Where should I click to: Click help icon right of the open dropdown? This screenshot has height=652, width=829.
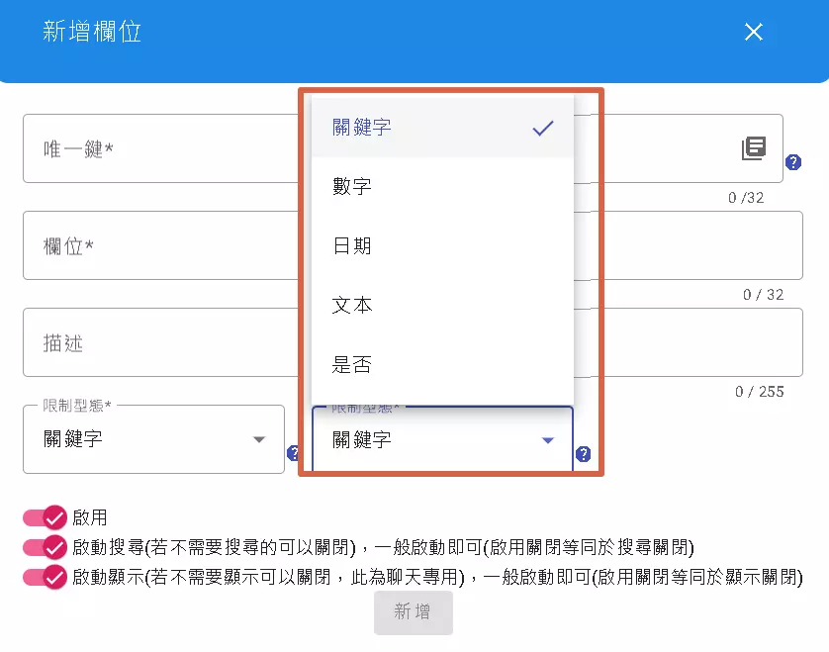[x=584, y=454]
